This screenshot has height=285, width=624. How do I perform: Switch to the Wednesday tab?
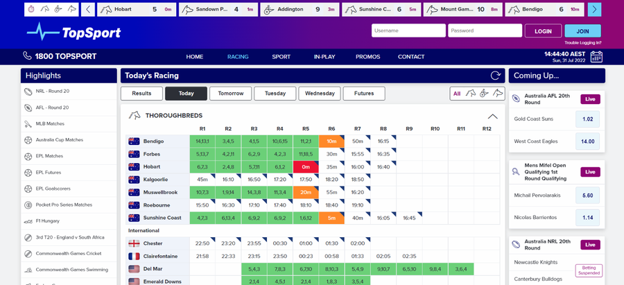[x=320, y=94]
